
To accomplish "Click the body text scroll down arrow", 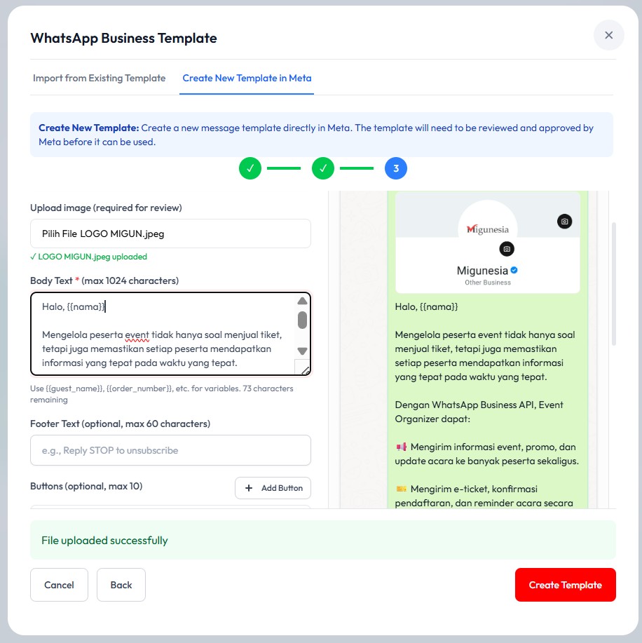I will 302,351.
